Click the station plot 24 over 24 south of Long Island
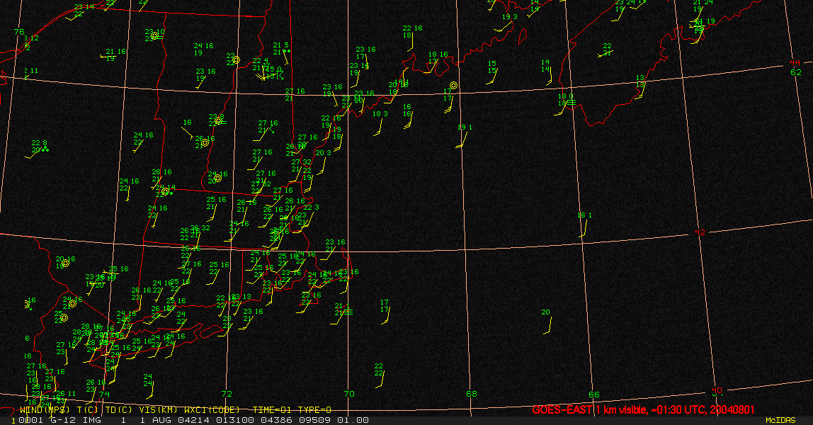The width and height of the screenshot is (813, 425). click(x=148, y=386)
